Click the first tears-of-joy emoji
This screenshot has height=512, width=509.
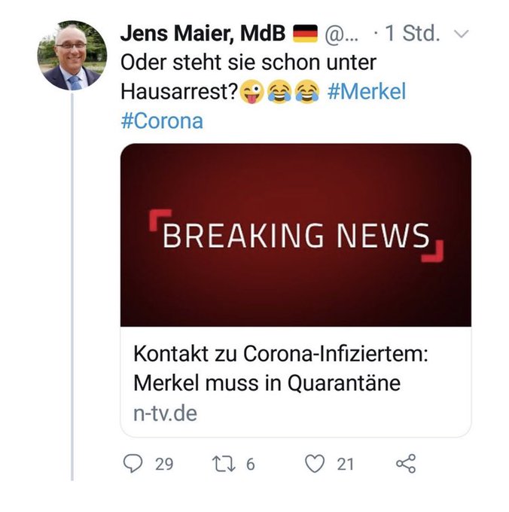pos(279,91)
